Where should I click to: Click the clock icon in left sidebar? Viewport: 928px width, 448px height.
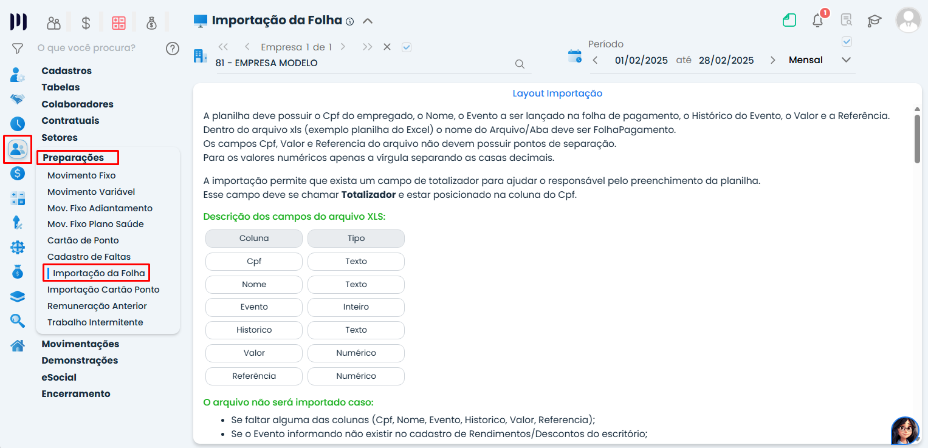tap(18, 124)
